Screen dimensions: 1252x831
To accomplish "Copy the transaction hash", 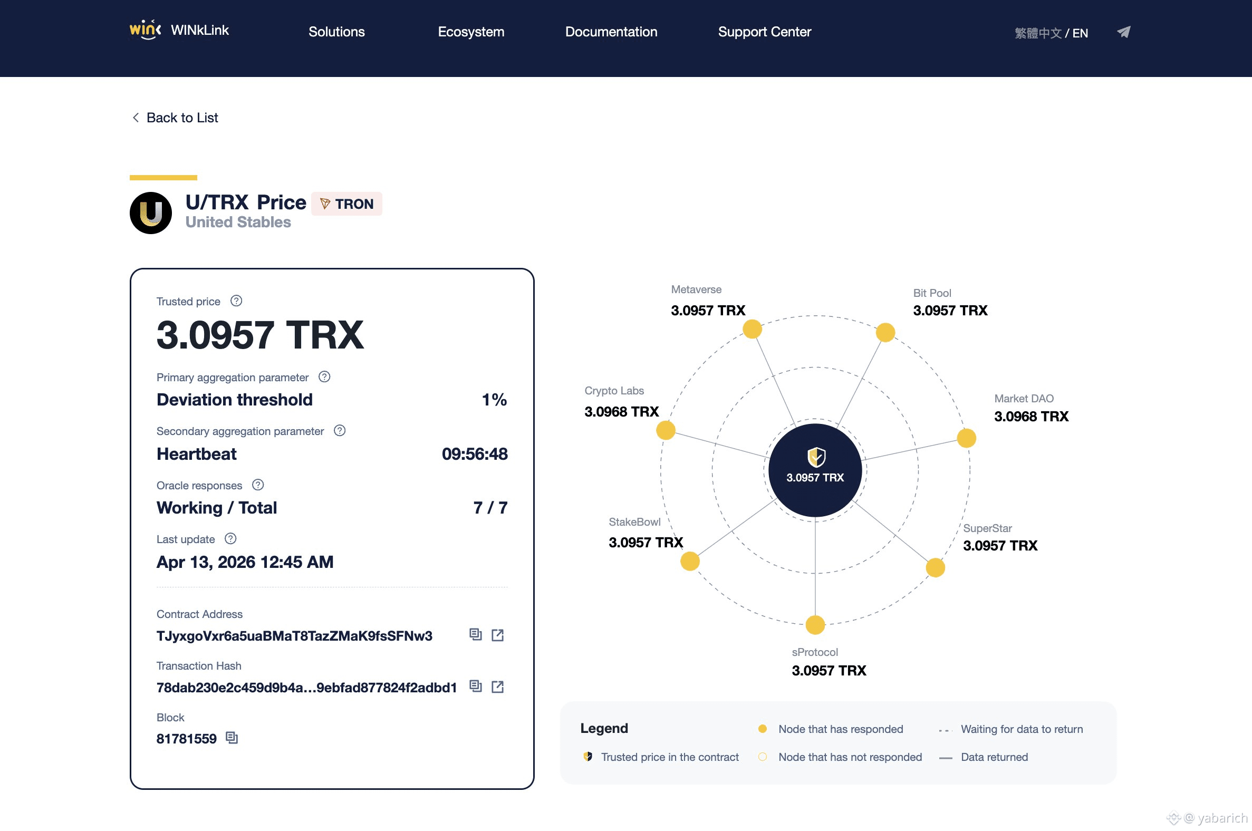I will pyautogui.click(x=475, y=687).
